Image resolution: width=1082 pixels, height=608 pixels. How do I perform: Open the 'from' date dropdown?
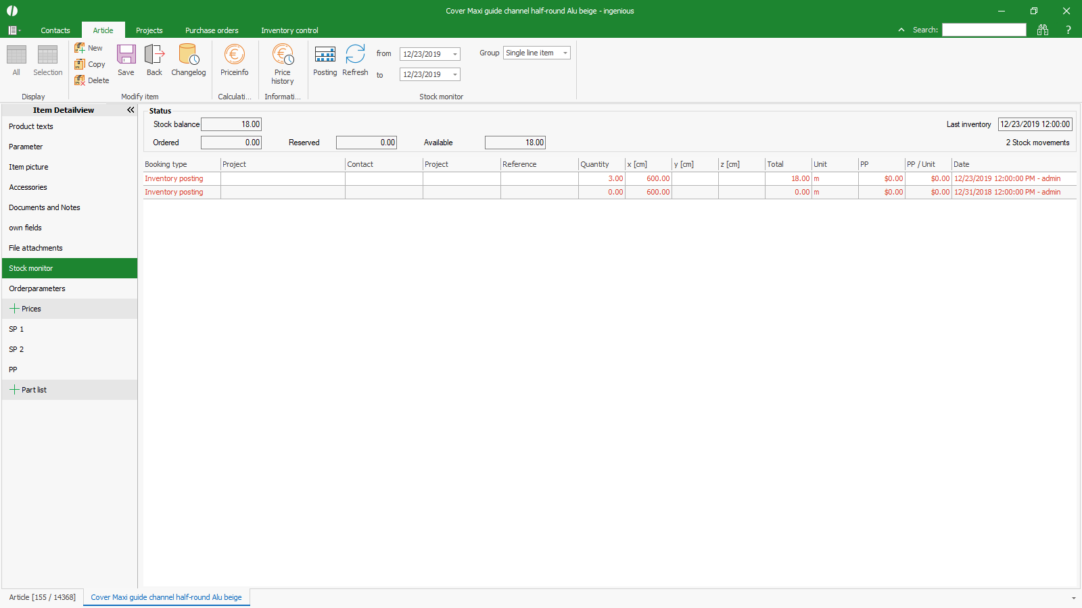tap(455, 54)
